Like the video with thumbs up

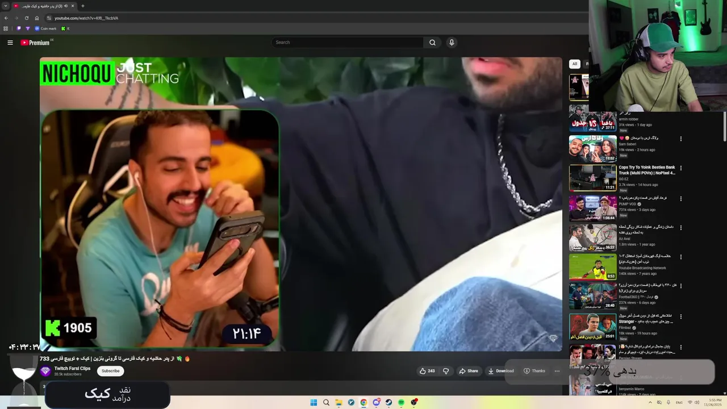pos(427,371)
